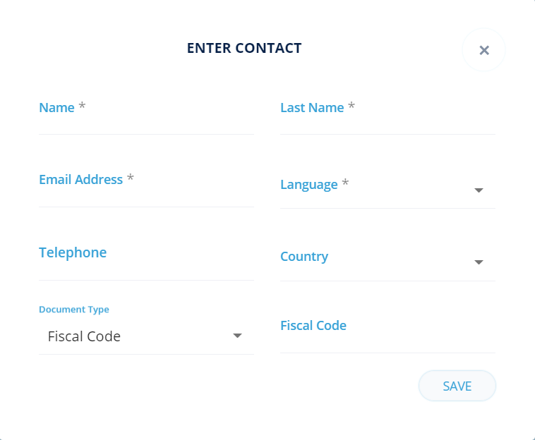Focus the Last Name text field

[387, 118]
